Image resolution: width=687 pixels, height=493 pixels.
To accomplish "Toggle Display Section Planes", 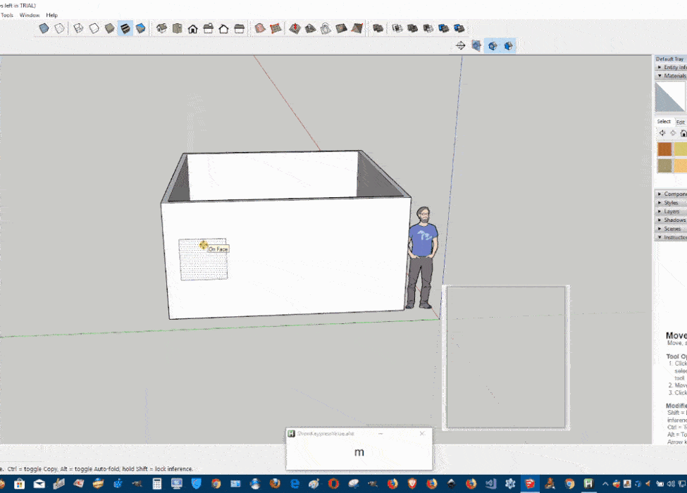I will click(476, 46).
